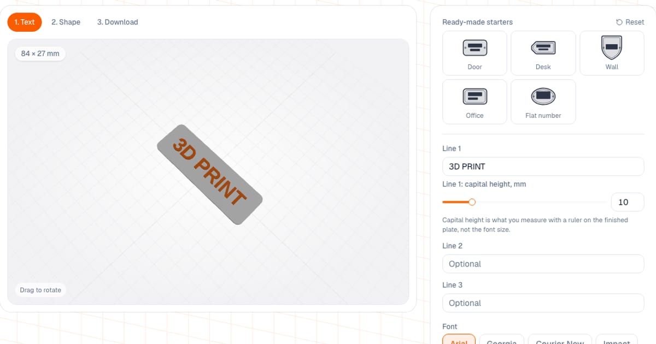Viewport: 656px width, 344px height.
Task: Click the 84 × 27 mm size badge
Action: (40, 54)
